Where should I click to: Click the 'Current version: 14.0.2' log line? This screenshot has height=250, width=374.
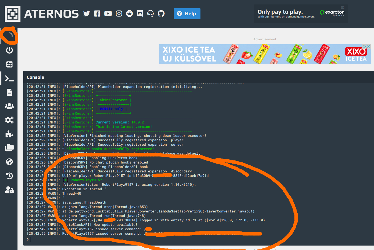point(86,122)
